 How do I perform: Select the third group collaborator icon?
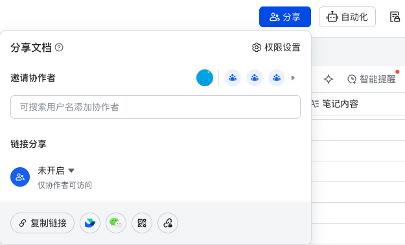[x=276, y=78]
